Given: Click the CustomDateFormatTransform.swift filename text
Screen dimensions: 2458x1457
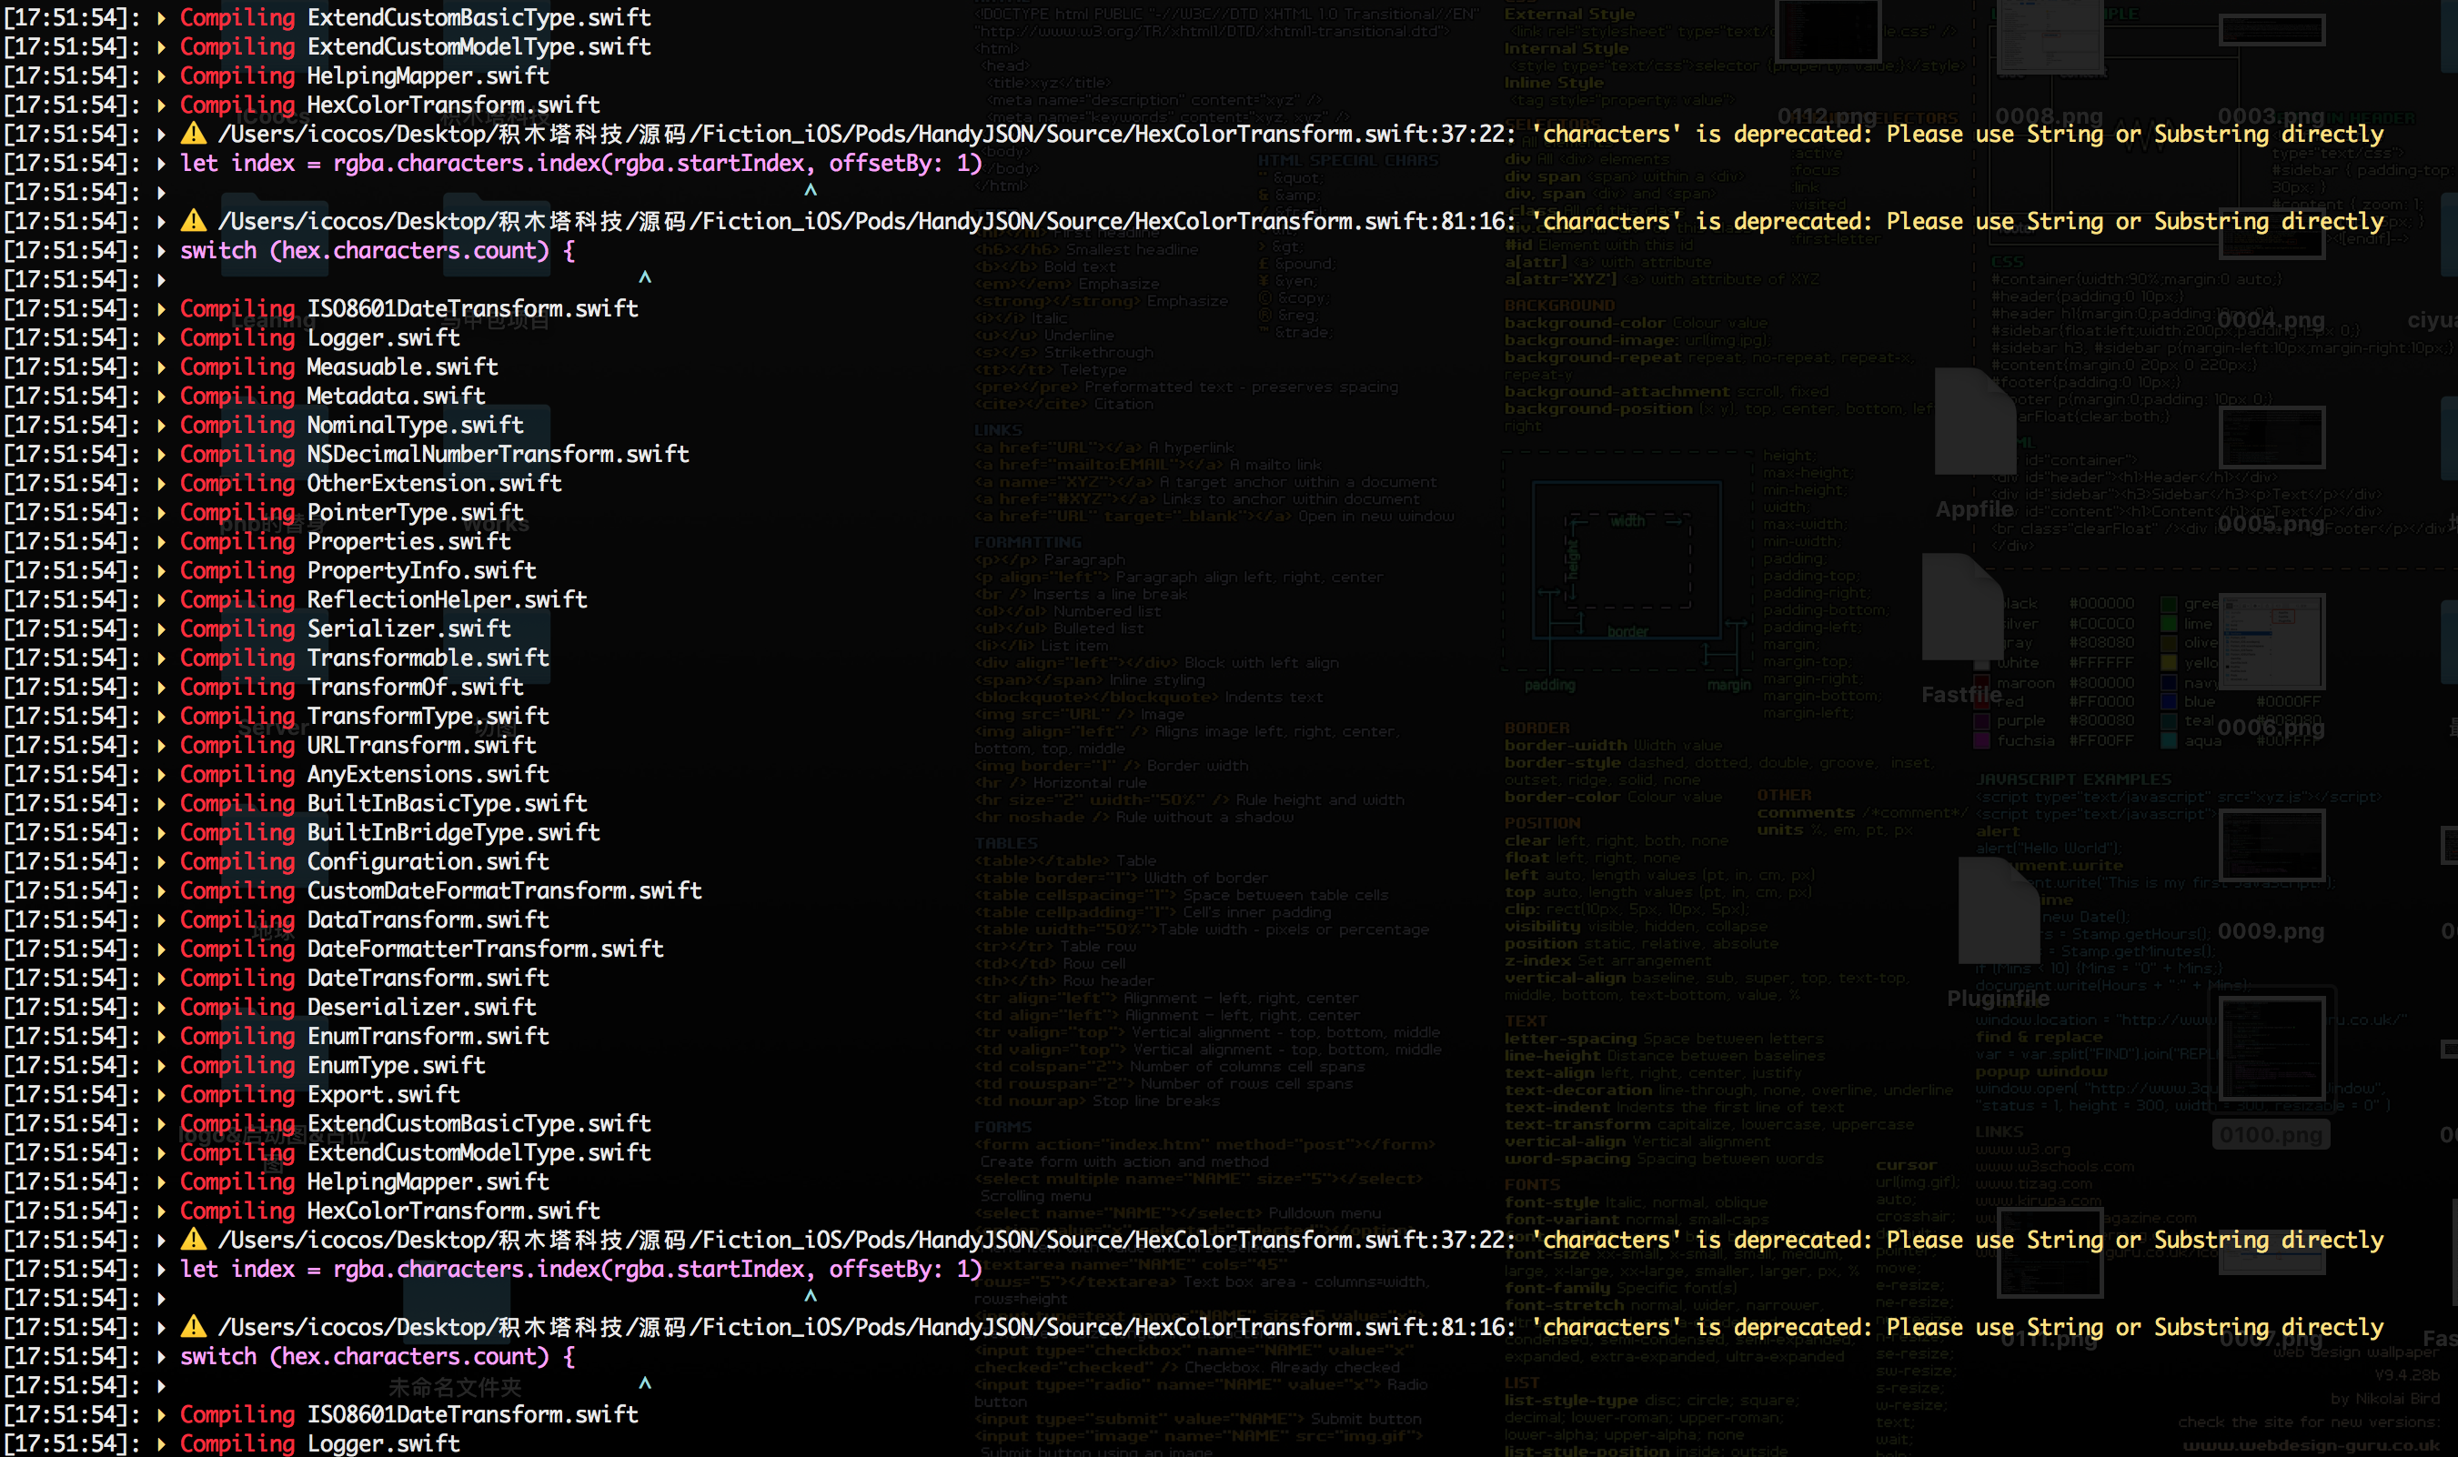Looking at the screenshot, I should click(504, 890).
